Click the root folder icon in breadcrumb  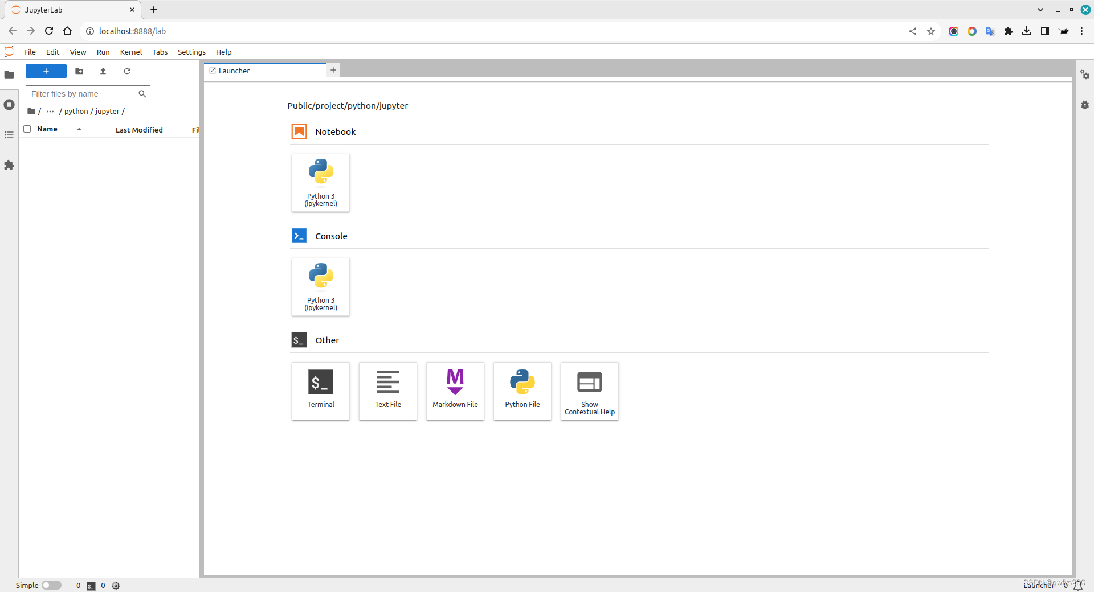[x=31, y=111]
